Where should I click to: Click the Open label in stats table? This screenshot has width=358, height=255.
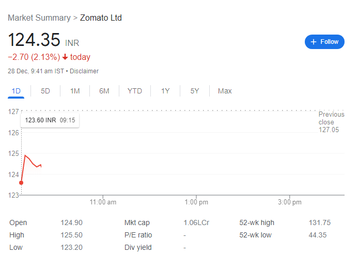(x=18, y=222)
